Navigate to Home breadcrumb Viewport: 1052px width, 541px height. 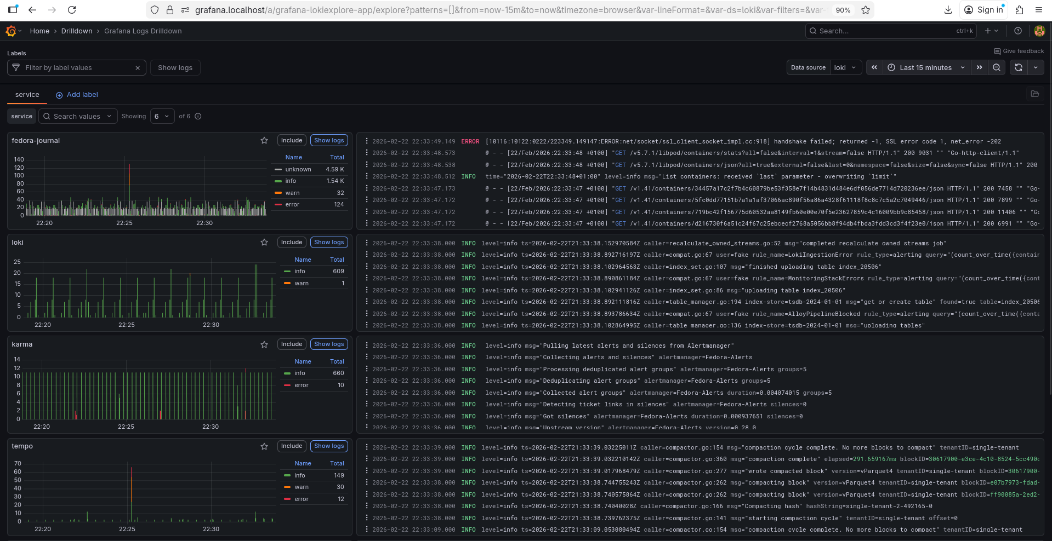pos(39,31)
